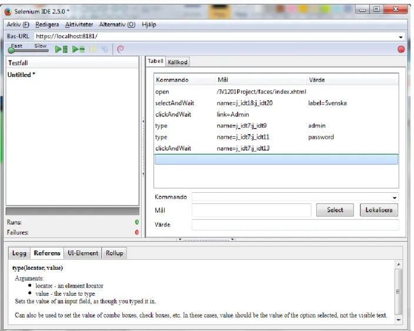Click the Kommando column header
This screenshot has width=414, height=331.
pyautogui.click(x=185, y=80)
